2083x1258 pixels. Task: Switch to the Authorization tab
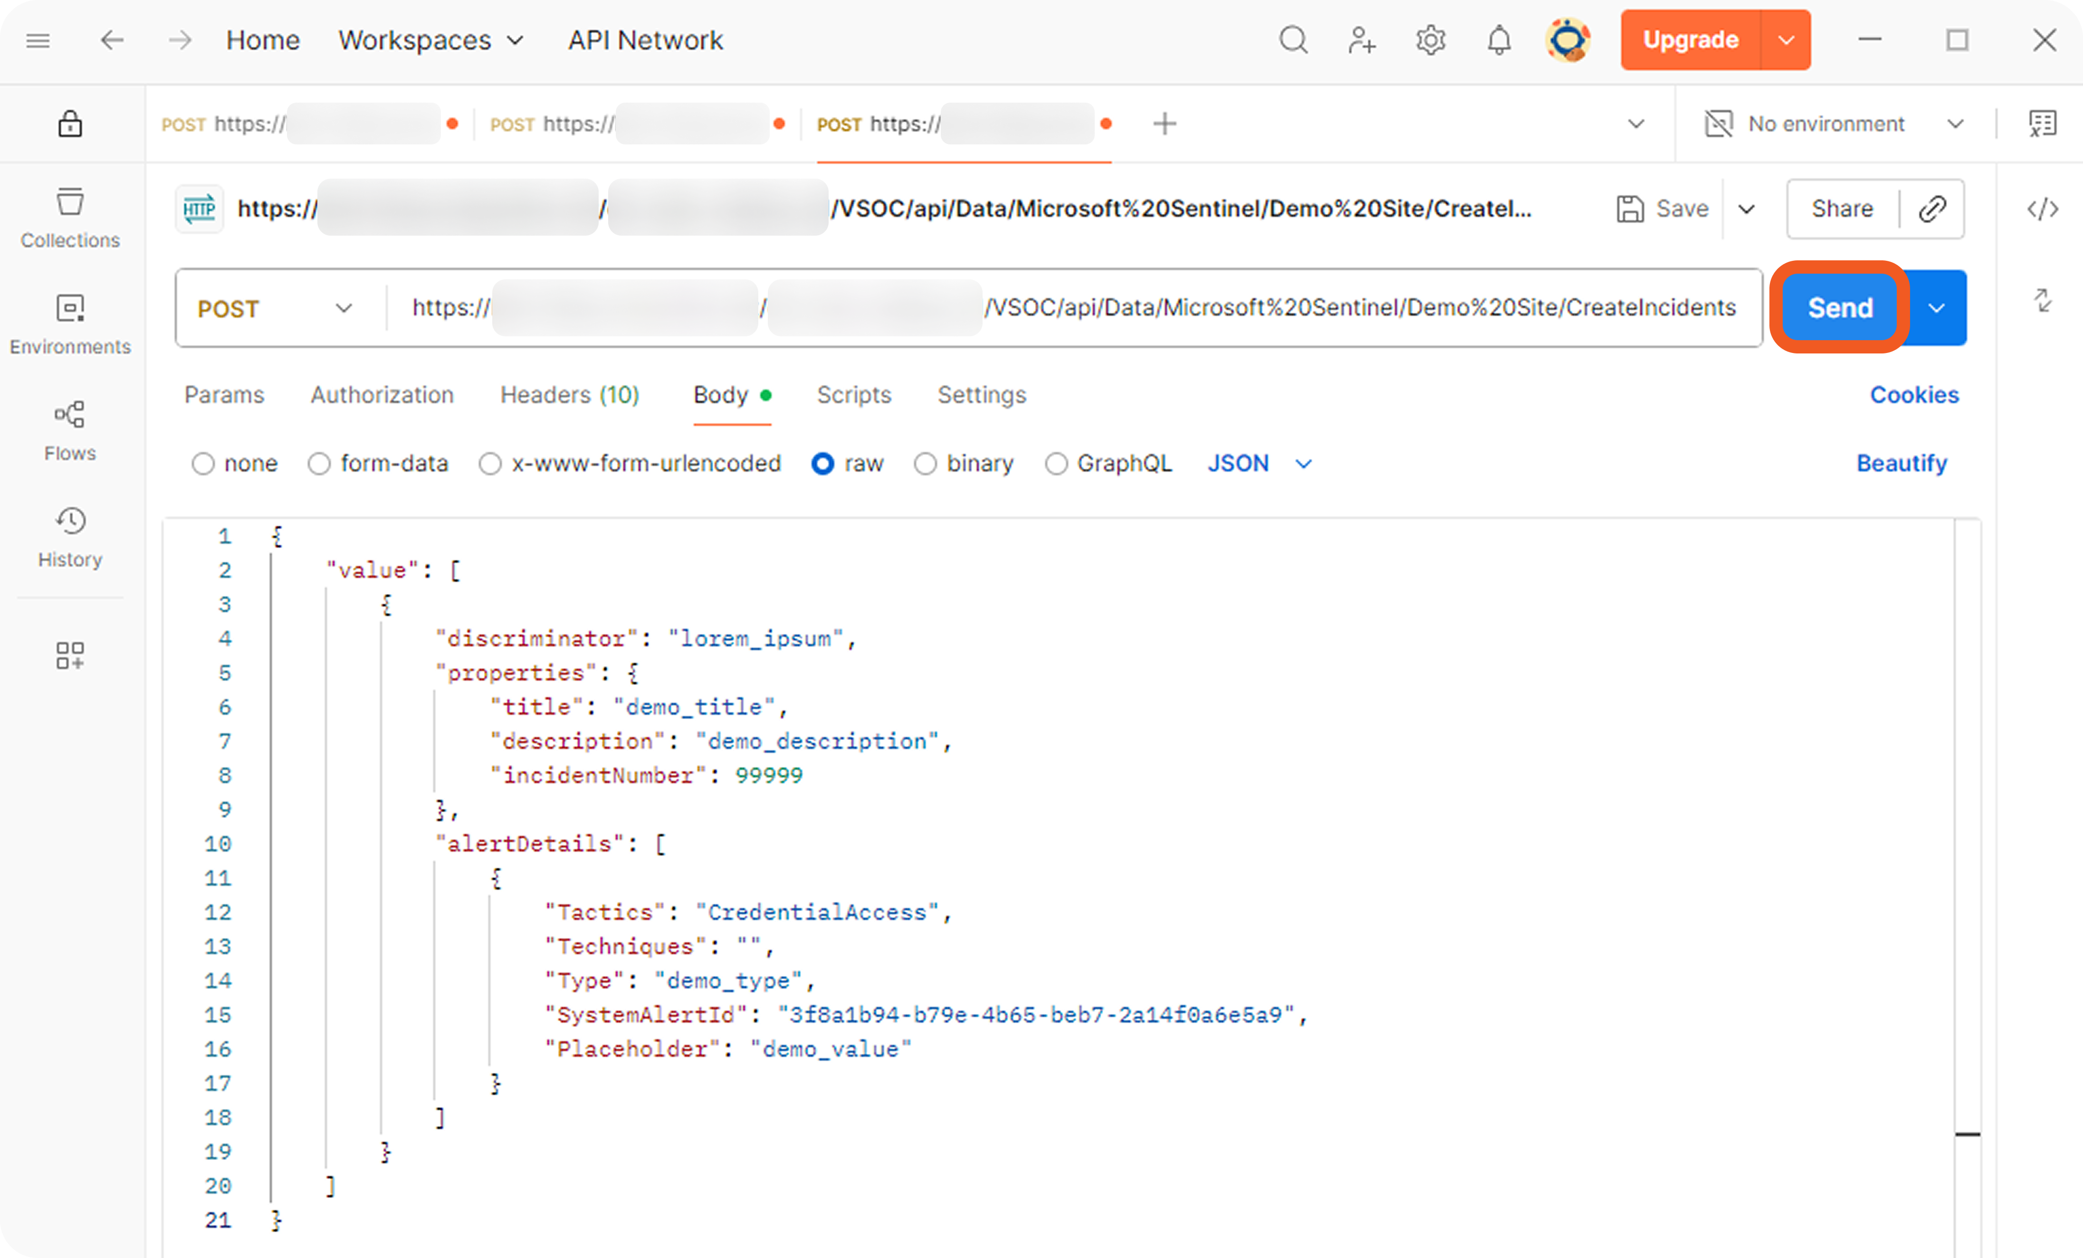coord(381,395)
